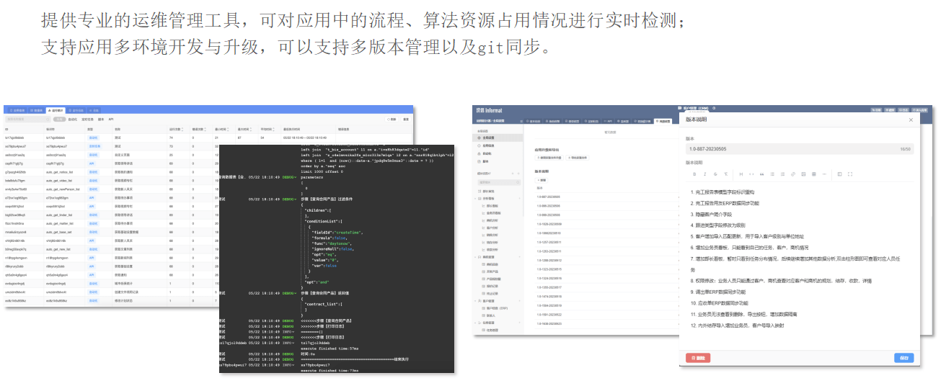Click the blue 保存 button in dialog
Viewport: 946px width, 391px height.
pos(903,358)
